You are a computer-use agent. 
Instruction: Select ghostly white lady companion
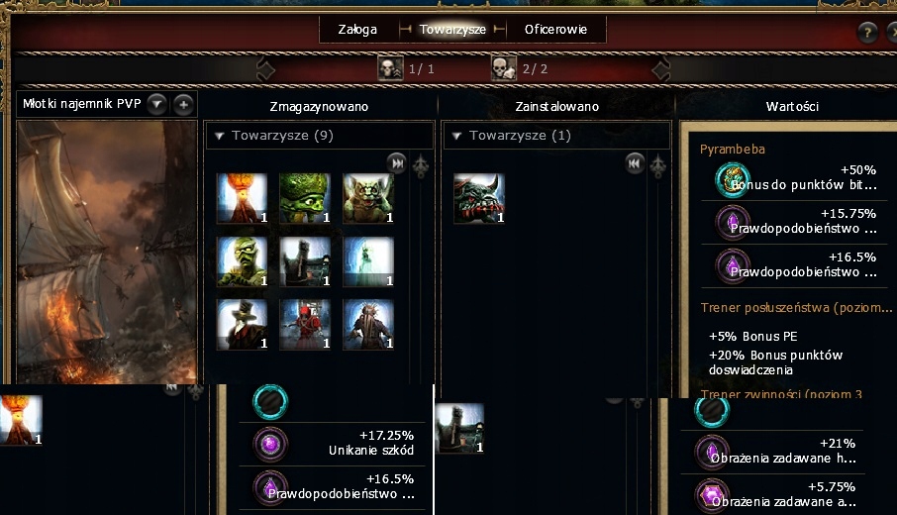click(368, 261)
